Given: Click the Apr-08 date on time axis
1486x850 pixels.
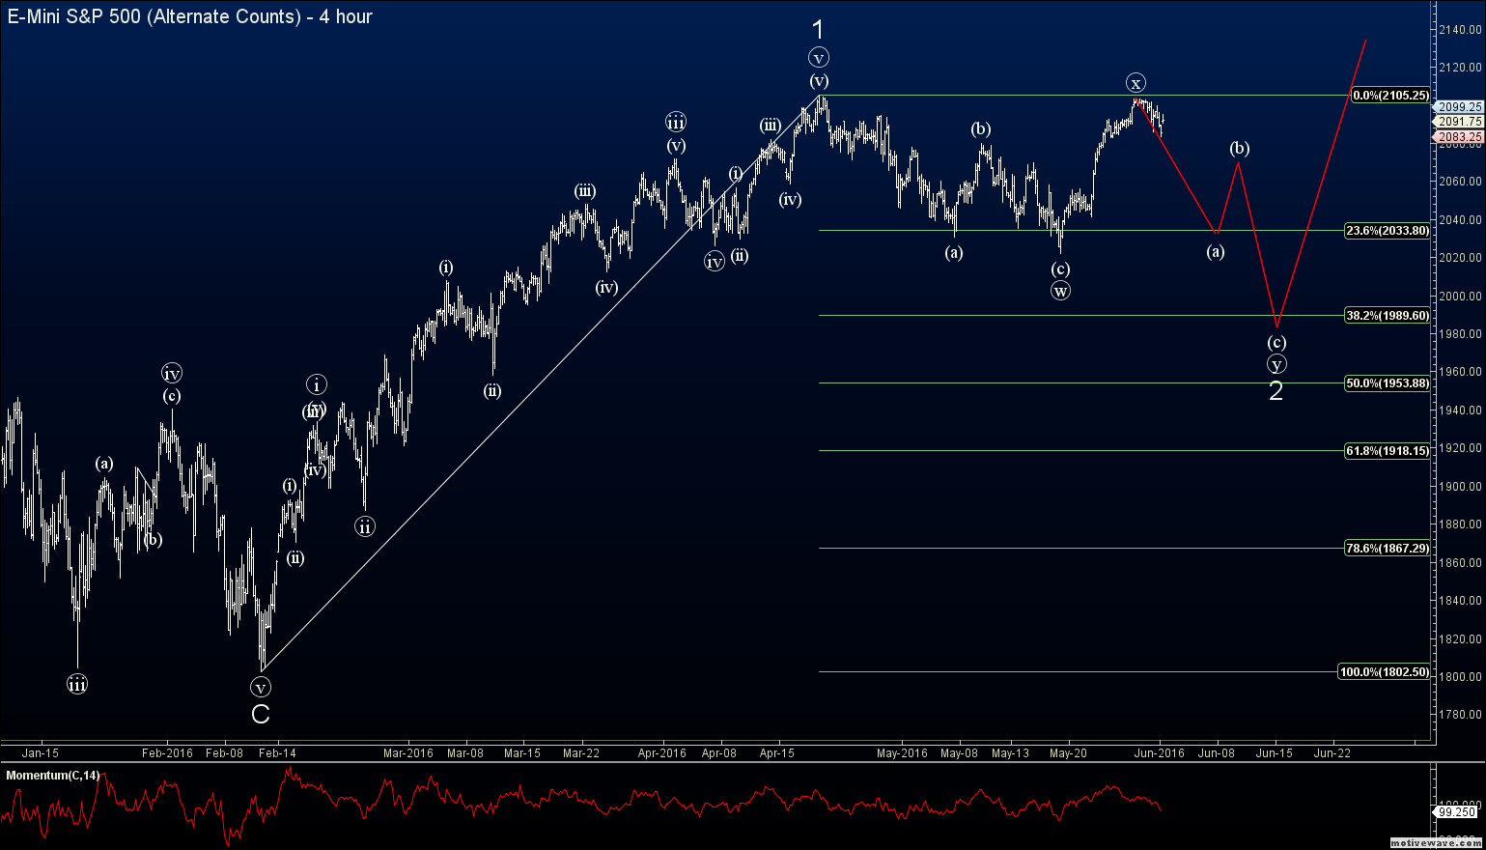Looking at the screenshot, I should [x=719, y=753].
